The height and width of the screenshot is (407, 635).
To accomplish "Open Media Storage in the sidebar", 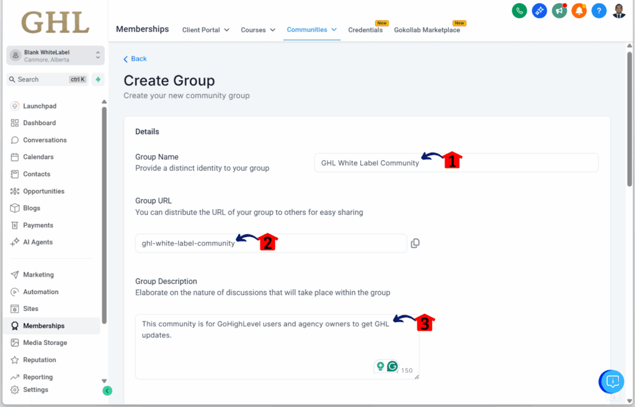I will [x=39, y=342].
